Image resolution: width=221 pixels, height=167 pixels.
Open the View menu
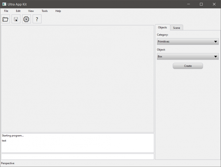tap(31, 11)
